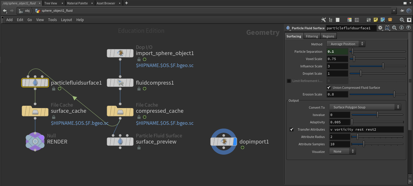Viewport: 413px width, 186px height.
Task: Click the add background image icon
Action: pos(383,20)
